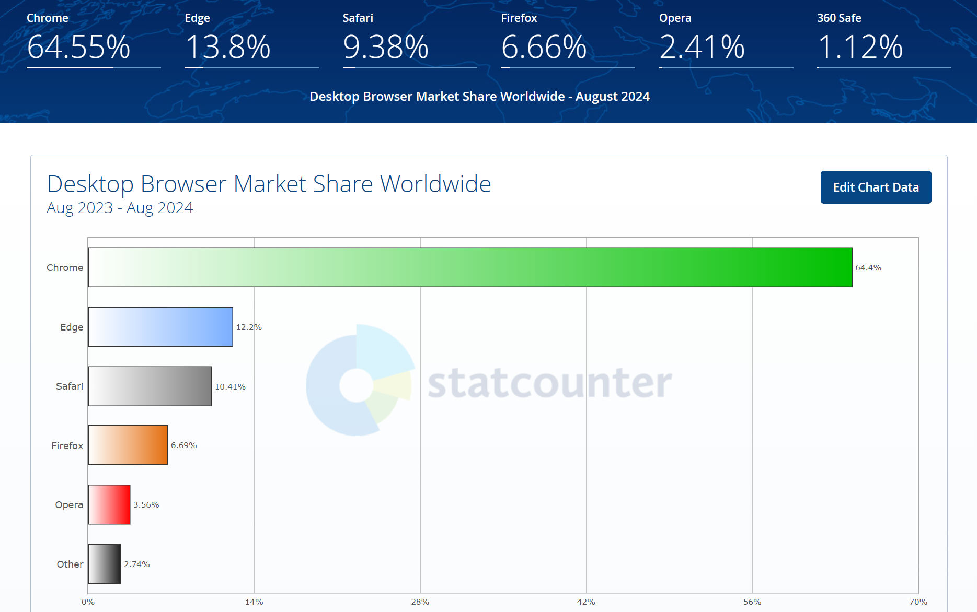
Task: Click the 9.38% Safari share value
Action: [386, 47]
